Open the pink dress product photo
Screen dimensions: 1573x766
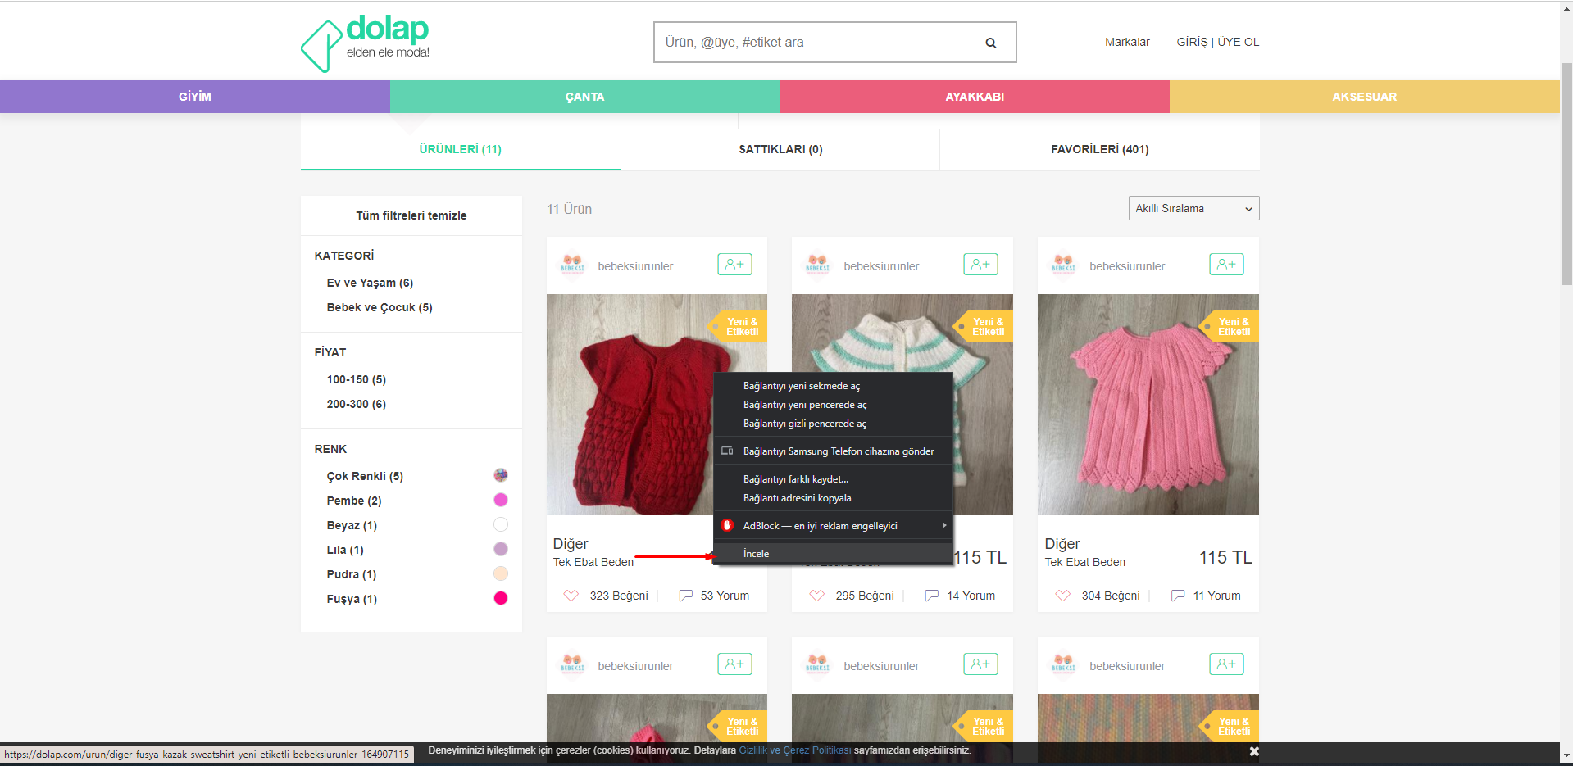click(1148, 405)
